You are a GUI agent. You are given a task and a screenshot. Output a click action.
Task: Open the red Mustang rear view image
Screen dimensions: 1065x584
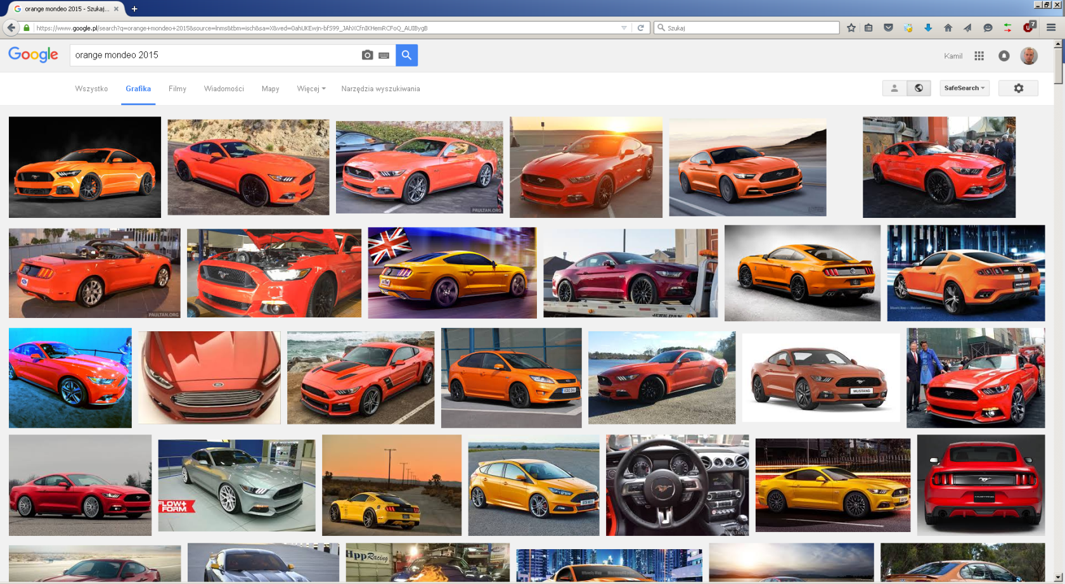point(981,485)
